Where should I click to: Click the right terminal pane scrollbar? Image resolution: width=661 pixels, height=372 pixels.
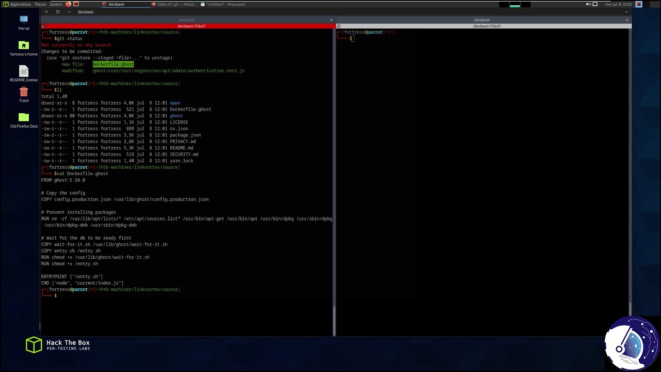point(630,308)
